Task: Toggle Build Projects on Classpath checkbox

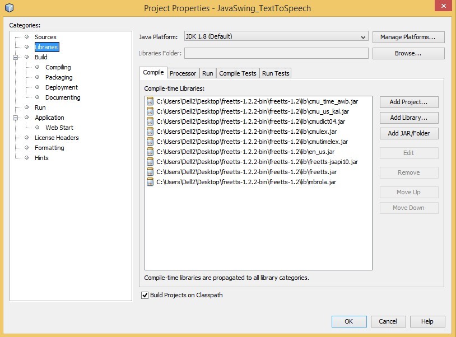Action: pyautogui.click(x=145, y=295)
